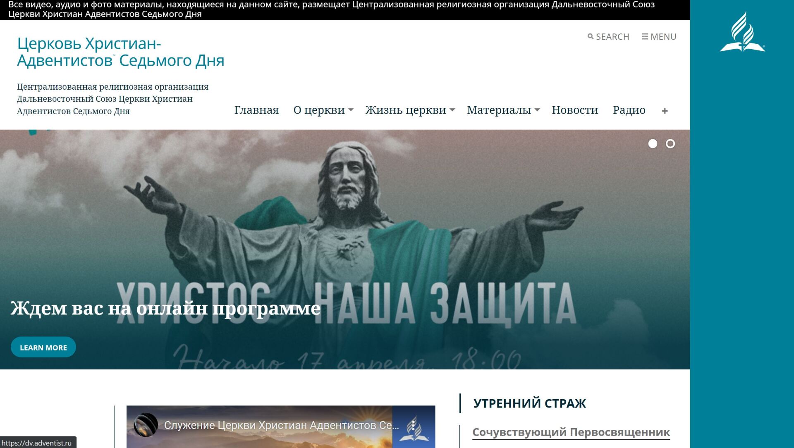Click the plus icon after Радио
This screenshot has height=448, width=794.
[665, 111]
